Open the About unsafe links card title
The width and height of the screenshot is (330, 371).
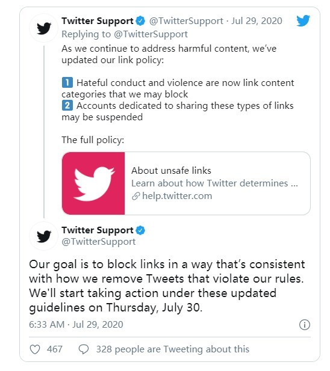click(171, 170)
